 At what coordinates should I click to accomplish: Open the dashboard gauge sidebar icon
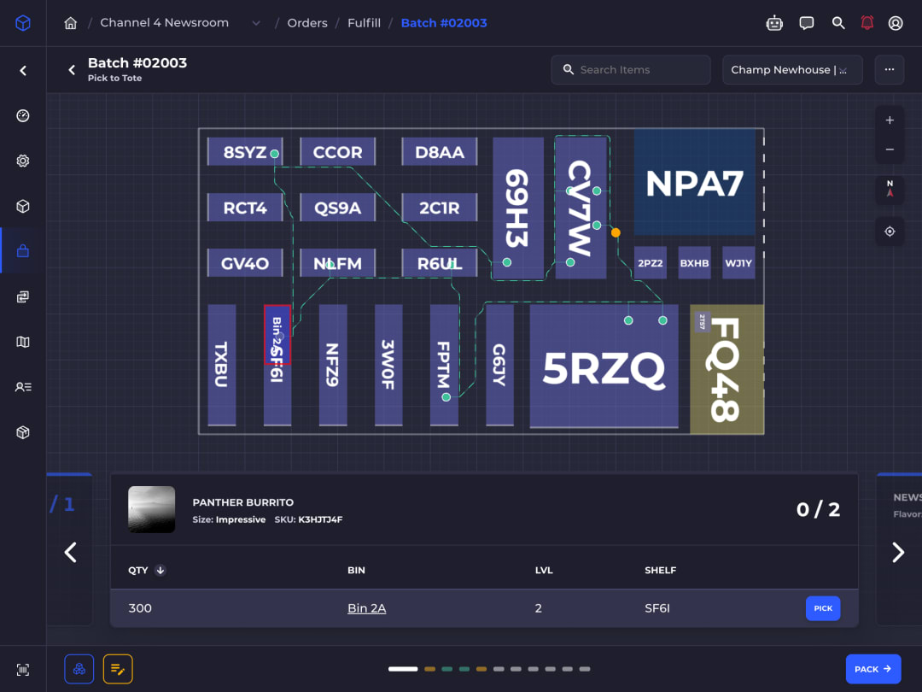click(23, 116)
